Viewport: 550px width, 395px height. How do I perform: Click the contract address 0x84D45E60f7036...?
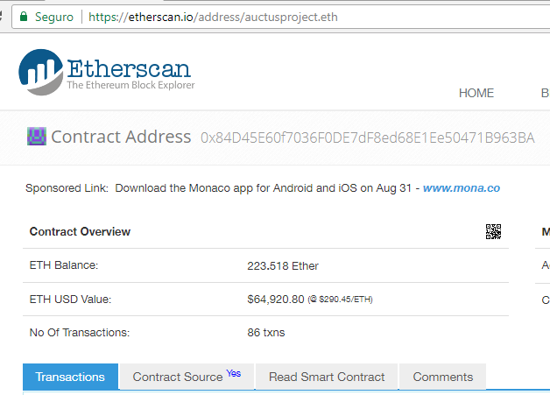pos(368,138)
